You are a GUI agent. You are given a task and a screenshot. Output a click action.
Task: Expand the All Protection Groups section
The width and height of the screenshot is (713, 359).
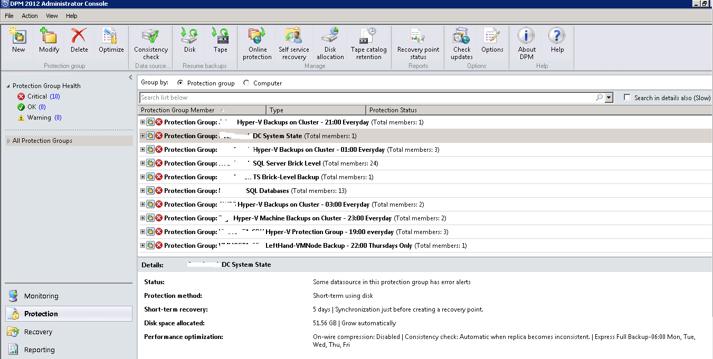point(8,140)
